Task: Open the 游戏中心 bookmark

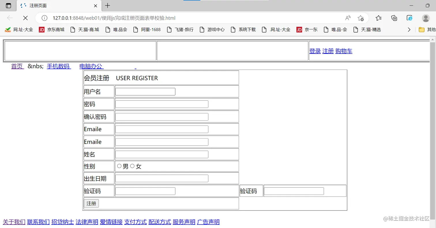Action: click(x=212, y=29)
